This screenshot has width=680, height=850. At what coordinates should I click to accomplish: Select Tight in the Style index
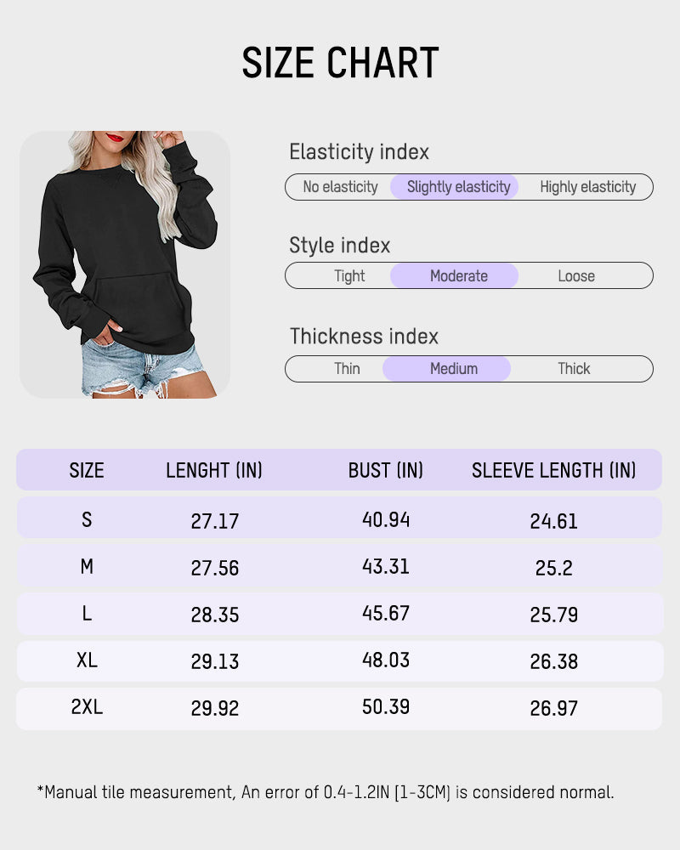(349, 276)
